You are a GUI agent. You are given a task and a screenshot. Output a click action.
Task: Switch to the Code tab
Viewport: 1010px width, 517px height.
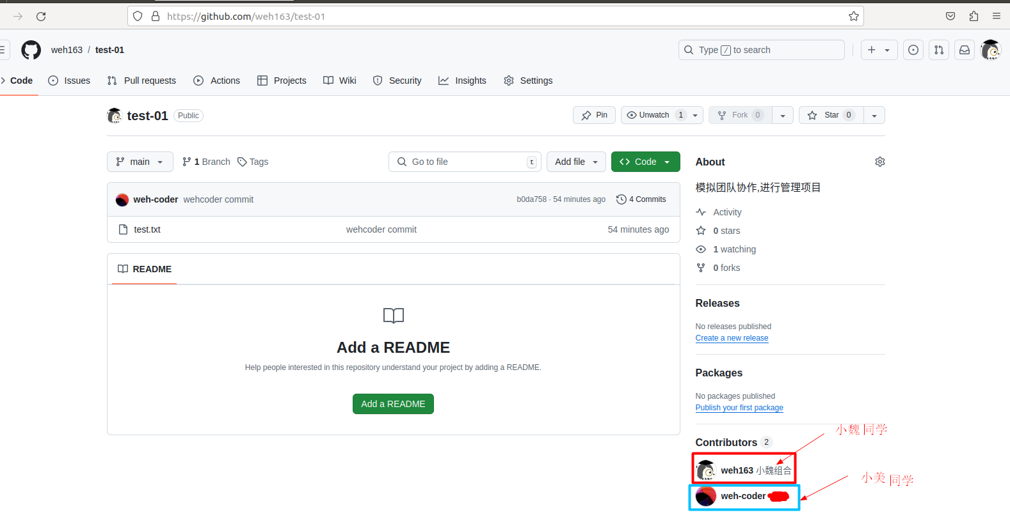point(21,81)
